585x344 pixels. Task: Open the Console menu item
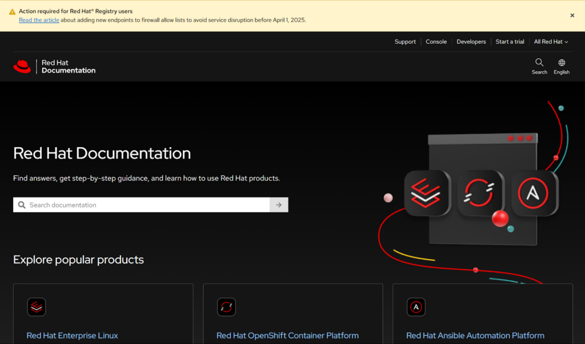pos(436,42)
